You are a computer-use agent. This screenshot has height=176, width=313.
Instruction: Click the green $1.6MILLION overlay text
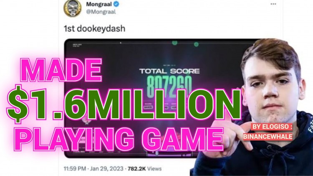[x=124, y=104]
